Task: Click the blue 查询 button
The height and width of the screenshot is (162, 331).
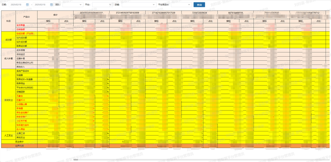Action: (x=199, y=5)
